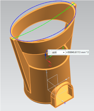Grab the measurement box drag handle
This screenshot has width=94, height=111.
point(49,52)
